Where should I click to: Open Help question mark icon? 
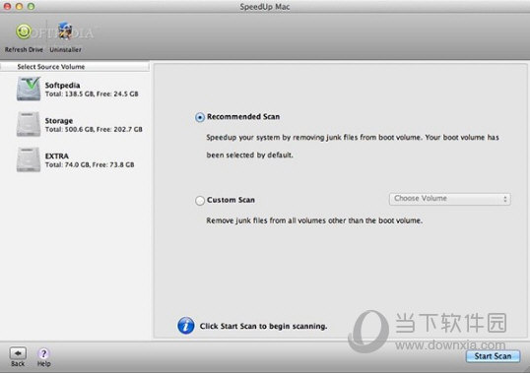coord(43,353)
